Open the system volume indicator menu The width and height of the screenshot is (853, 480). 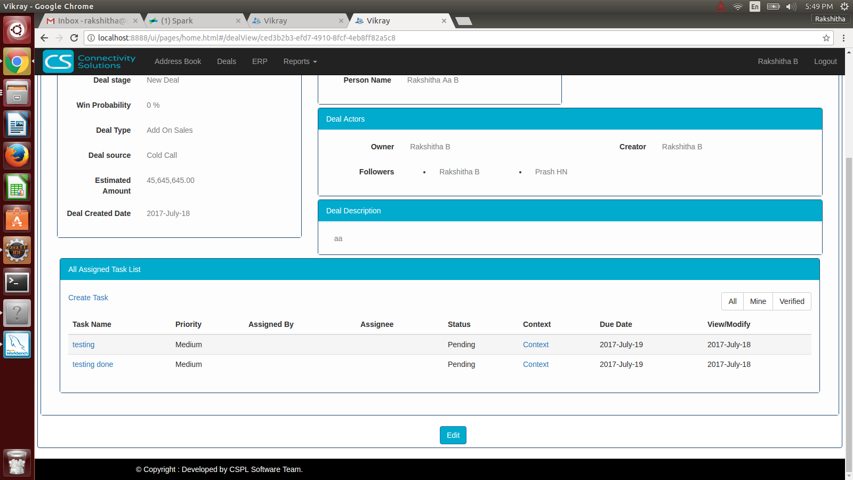[791, 6]
